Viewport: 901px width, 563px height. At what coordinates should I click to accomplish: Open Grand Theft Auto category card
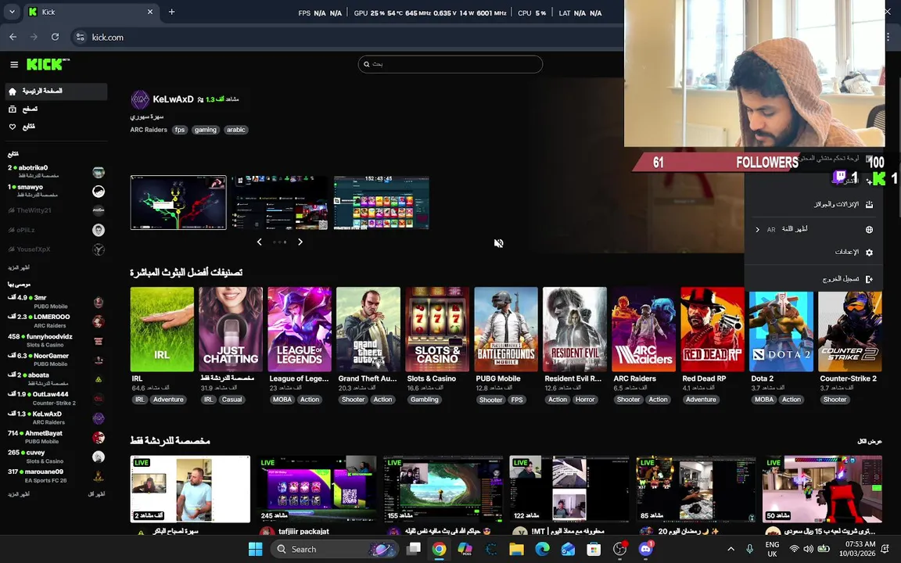[x=368, y=329]
